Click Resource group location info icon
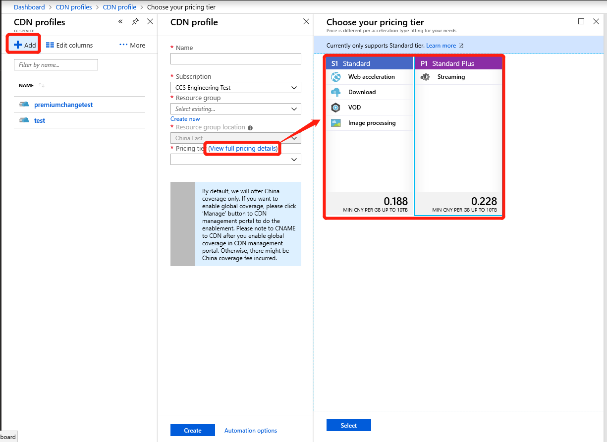This screenshot has height=442, width=607. click(x=250, y=128)
